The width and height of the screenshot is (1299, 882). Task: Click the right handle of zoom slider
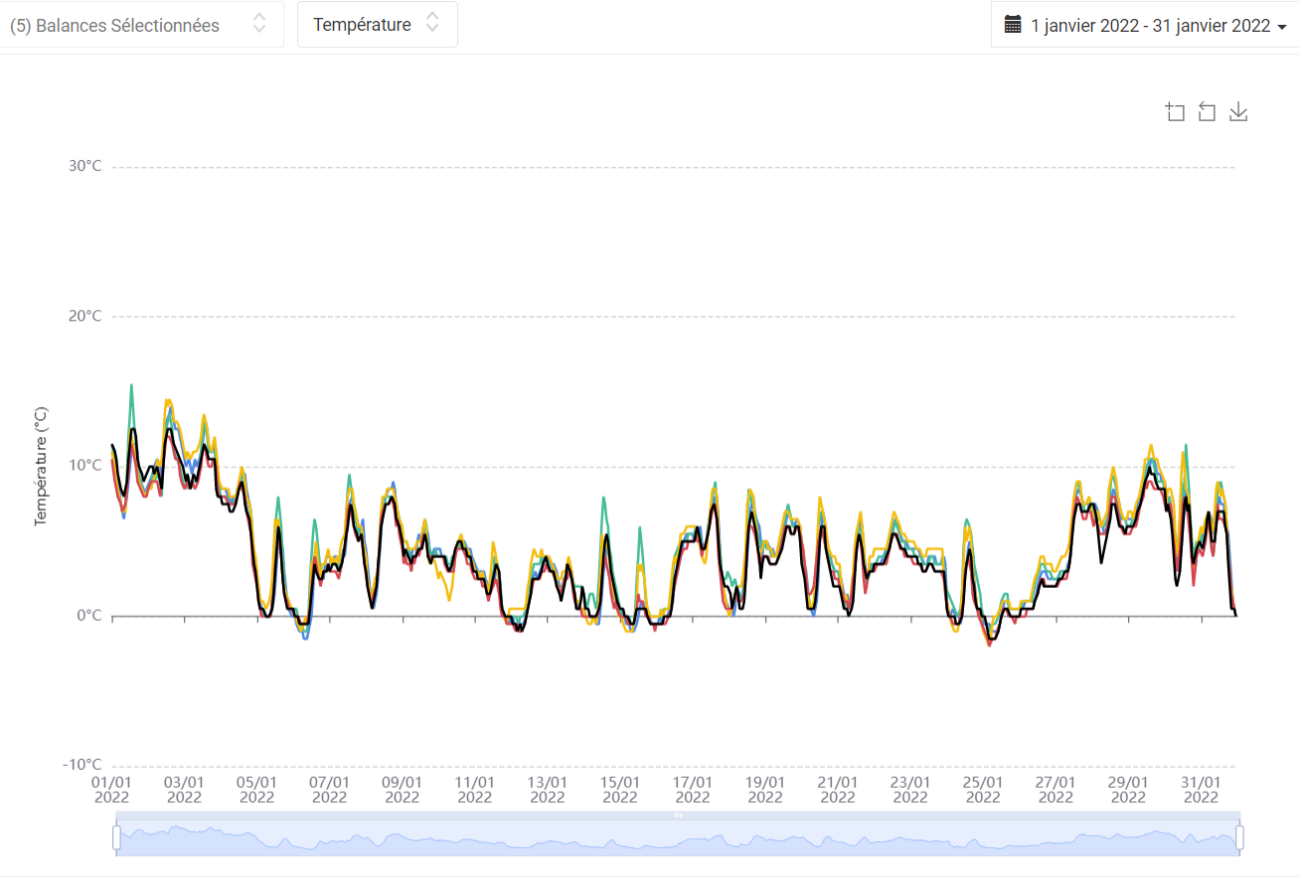tap(1239, 837)
